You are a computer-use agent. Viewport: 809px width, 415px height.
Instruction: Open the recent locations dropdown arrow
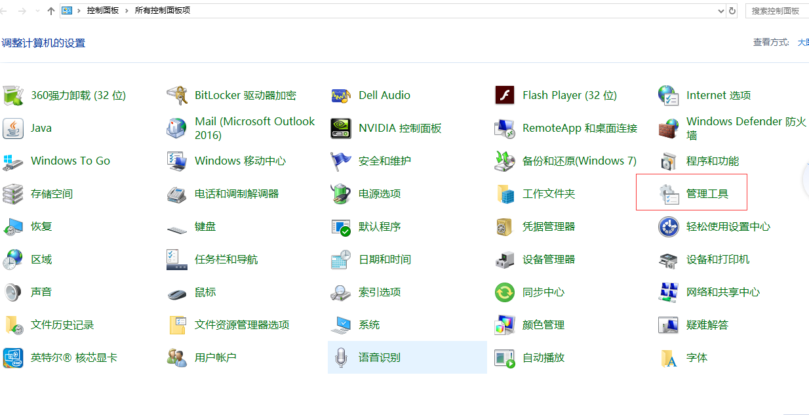pos(37,11)
